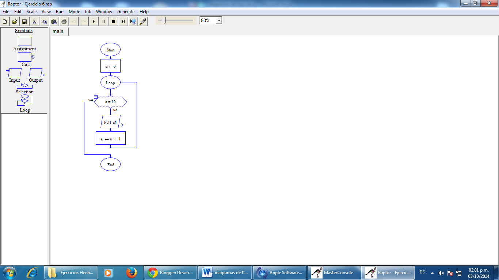Image resolution: width=499 pixels, height=280 pixels.
Task: Stop execution with the Stop toolbar icon
Action: tap(113, 21)
